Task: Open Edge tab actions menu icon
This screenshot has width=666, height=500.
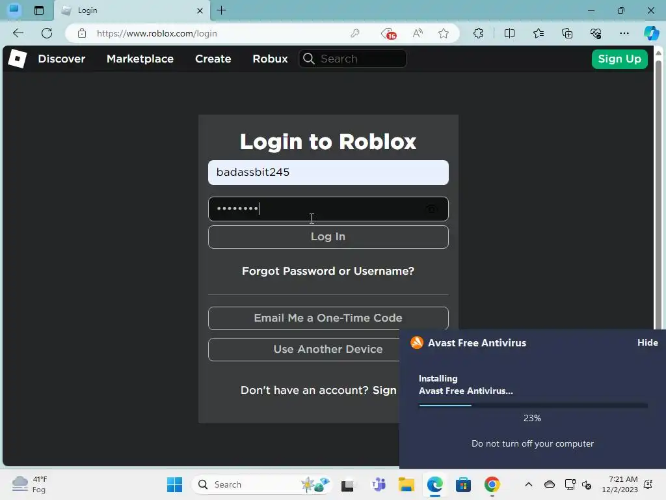Action: pyautogui.click(x=39, y=10)
